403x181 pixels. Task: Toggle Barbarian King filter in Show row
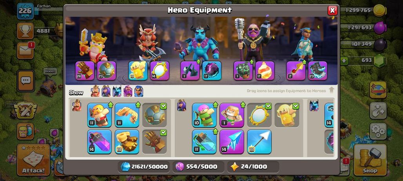click(95, 91)
